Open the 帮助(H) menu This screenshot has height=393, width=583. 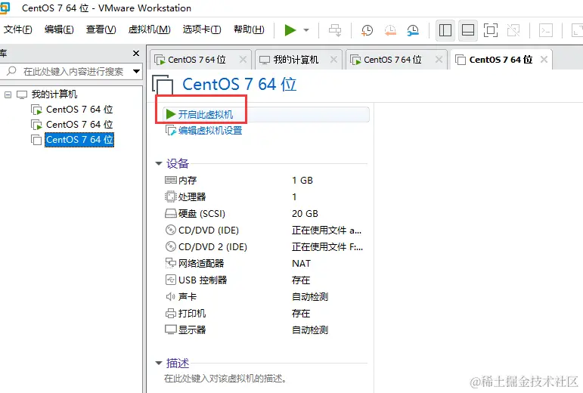pyautogui.click(x=249, y=29)
